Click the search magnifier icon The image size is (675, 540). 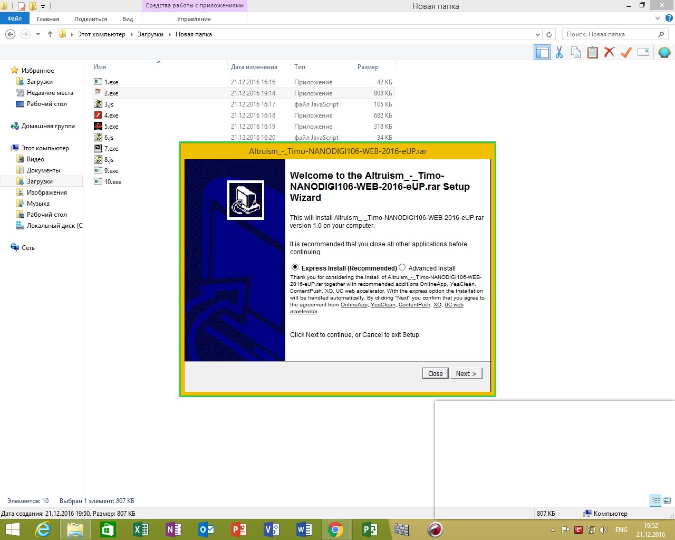pos(661,34)
